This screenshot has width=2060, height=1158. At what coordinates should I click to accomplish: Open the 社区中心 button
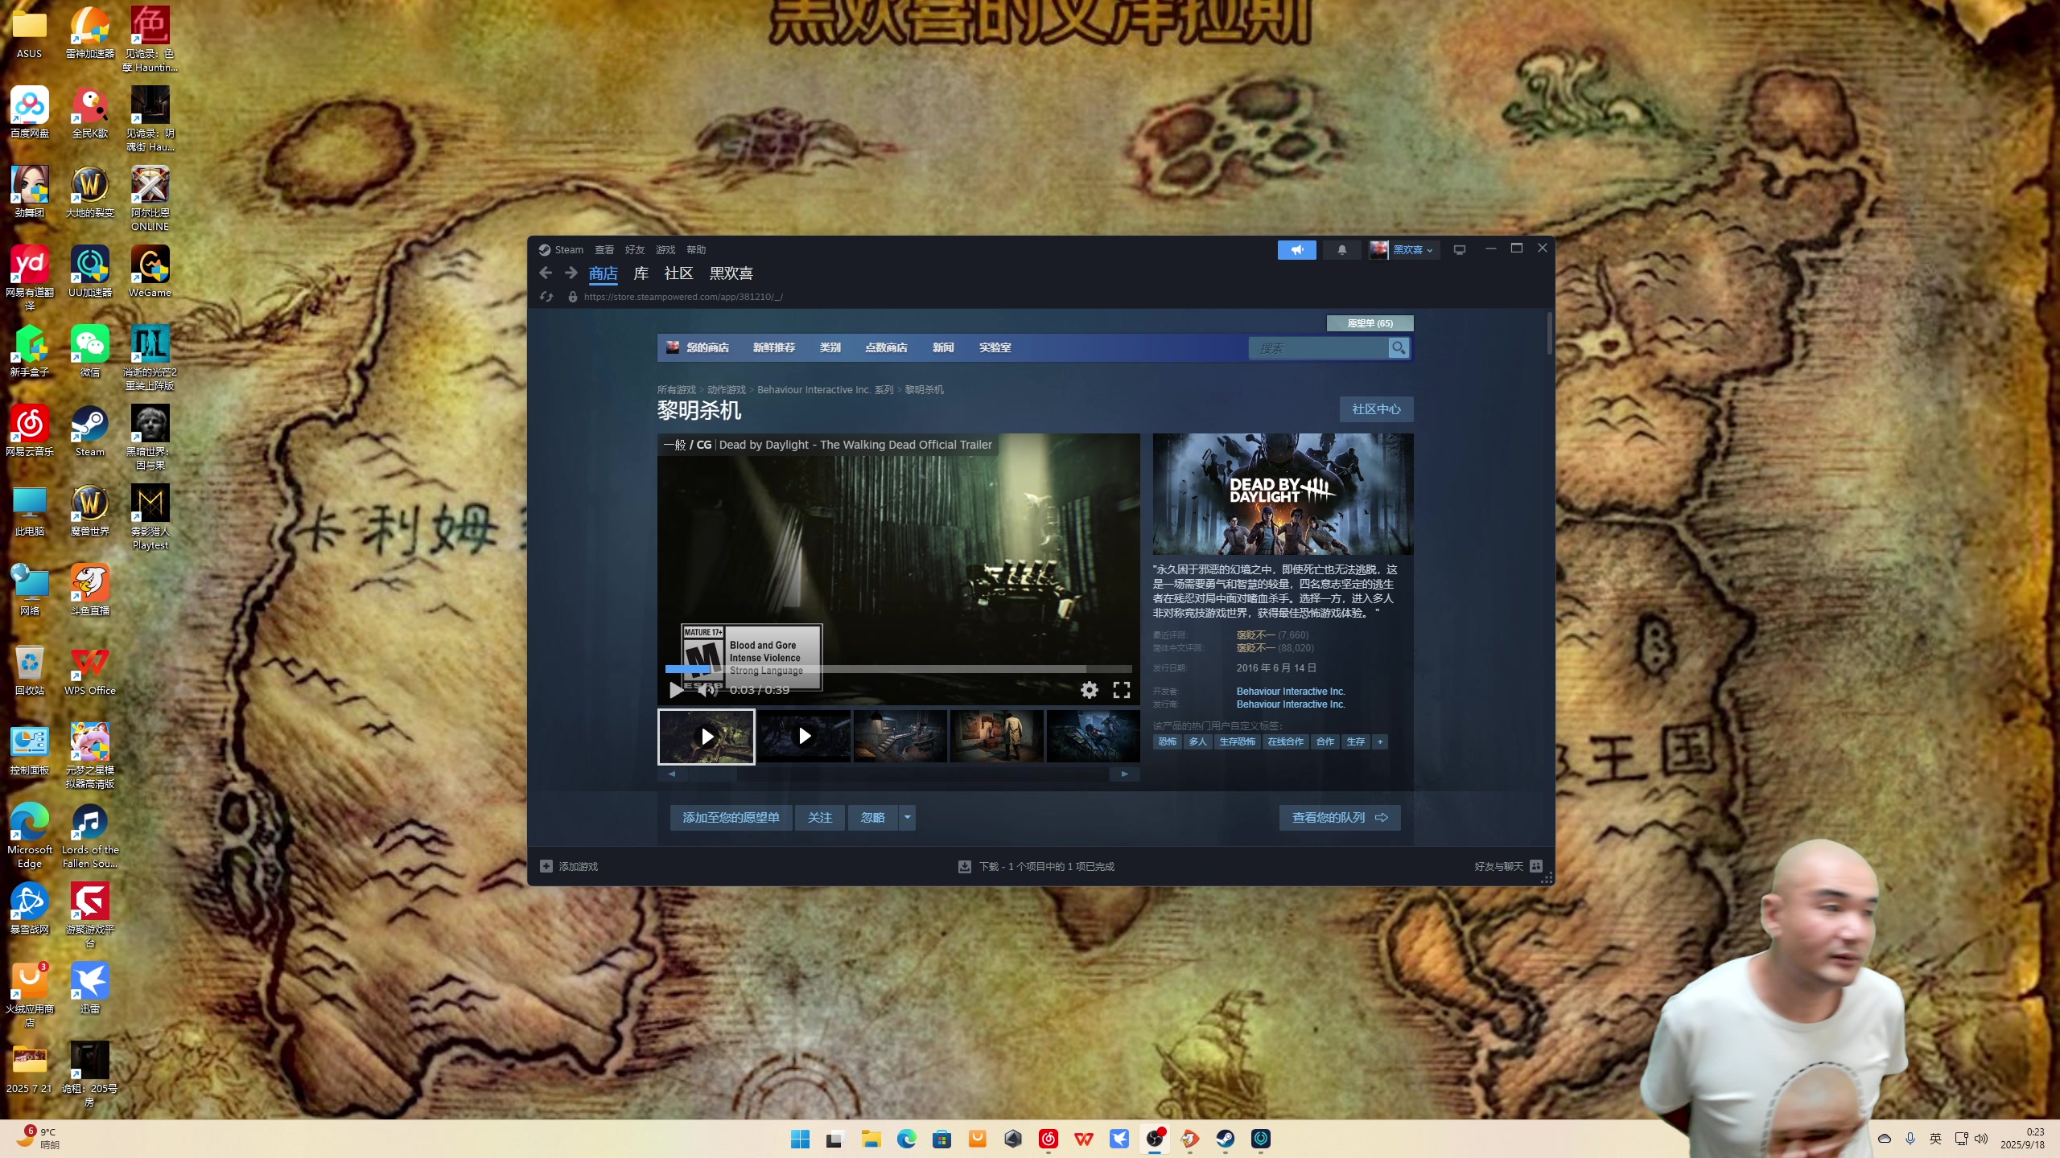(1376, 409)
